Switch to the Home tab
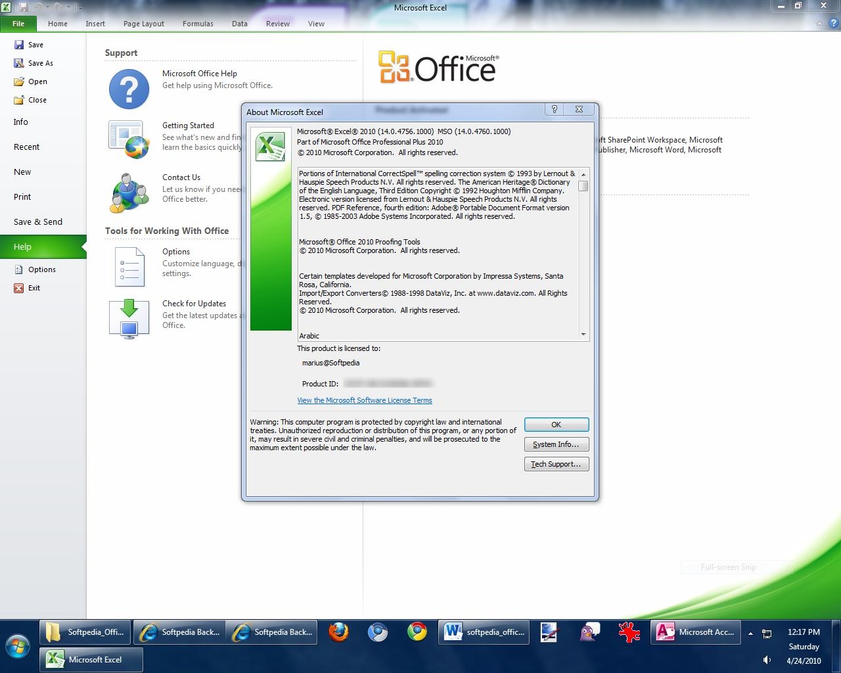The image size is (841, 673). [x=58, y=24]
